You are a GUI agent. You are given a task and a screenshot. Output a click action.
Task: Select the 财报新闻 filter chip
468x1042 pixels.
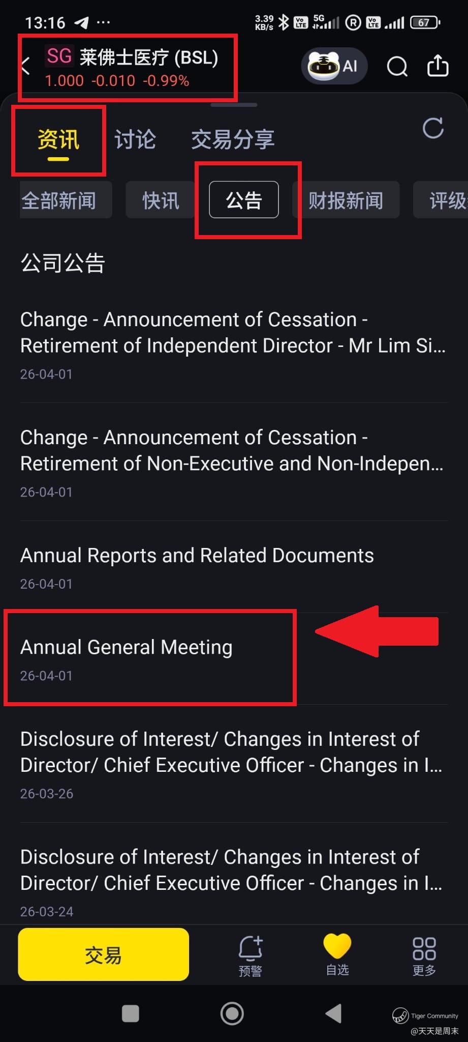346,200
